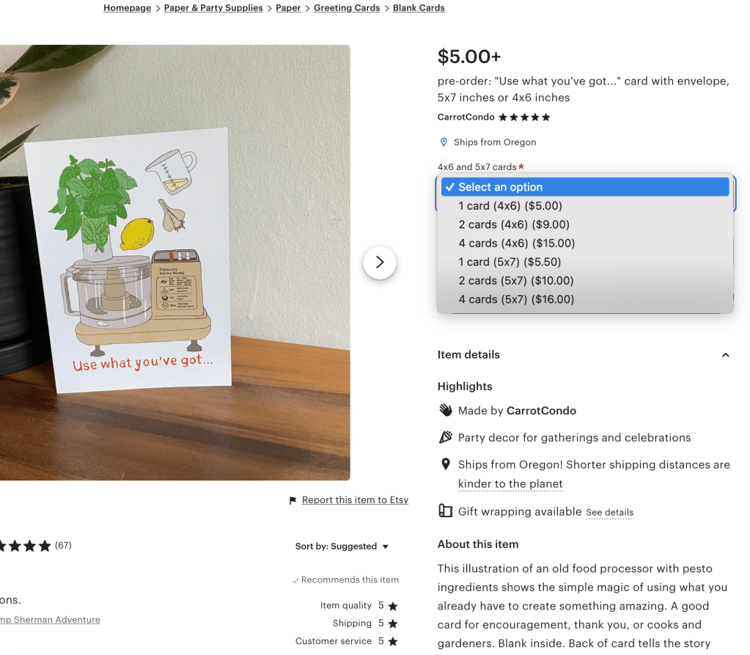Select 2 cards (4x6) for $9.00
Screen dimensions: 750x655
(x=514, y=224)
